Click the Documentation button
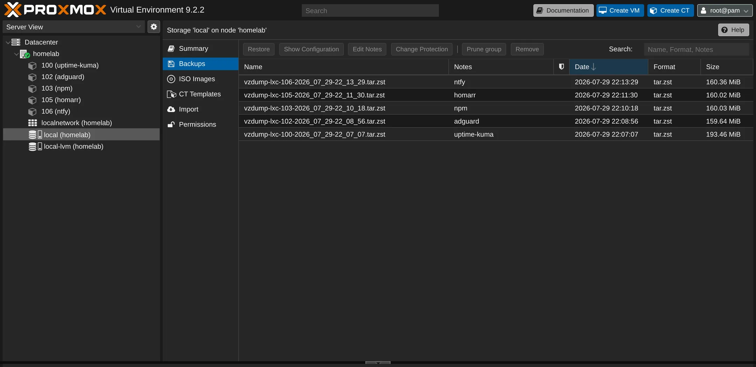Screen dimensions: 756x367 coord(563,10)
